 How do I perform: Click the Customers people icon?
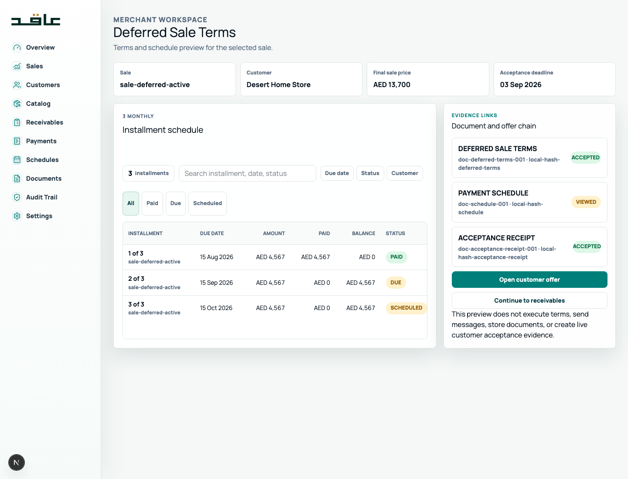(17, 85)
